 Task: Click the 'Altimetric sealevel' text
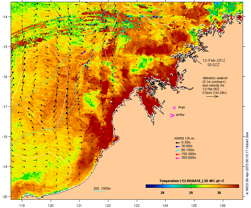(x=215, y=78)
